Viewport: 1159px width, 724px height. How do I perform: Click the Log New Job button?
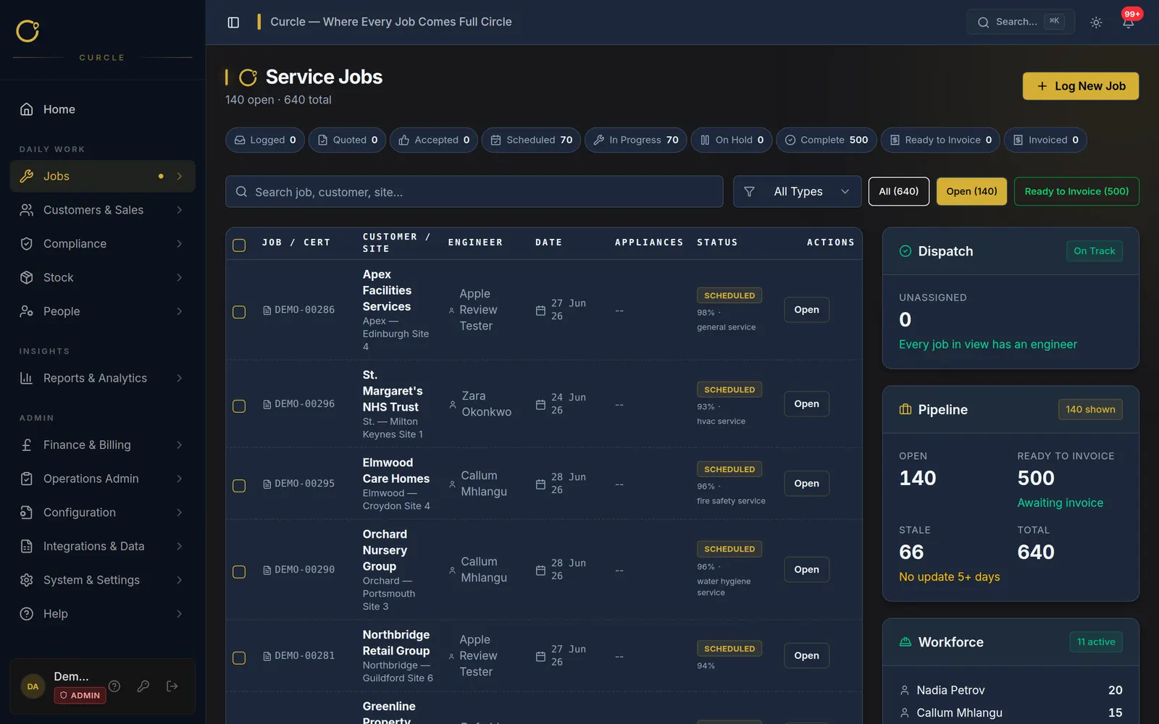[1081, 86]
